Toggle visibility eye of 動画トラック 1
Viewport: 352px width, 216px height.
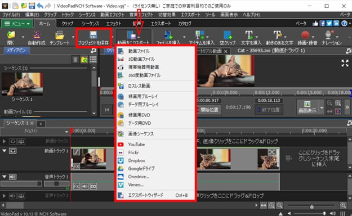click(x=12, y=151)
